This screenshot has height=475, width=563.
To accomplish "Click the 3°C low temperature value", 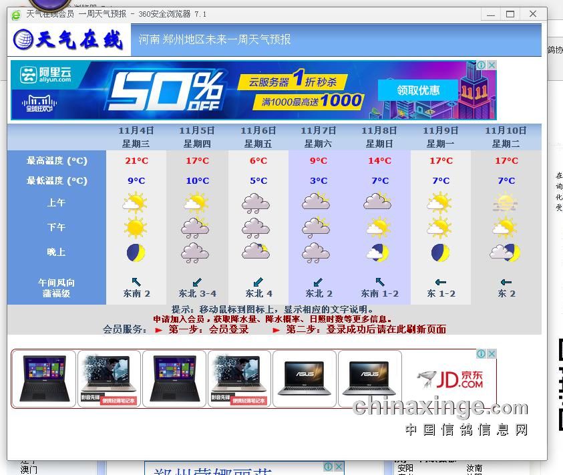I will point(319,181).
